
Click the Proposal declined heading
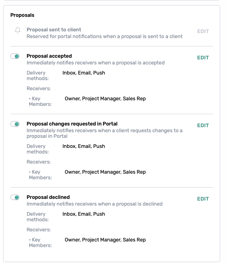(48, 197)
